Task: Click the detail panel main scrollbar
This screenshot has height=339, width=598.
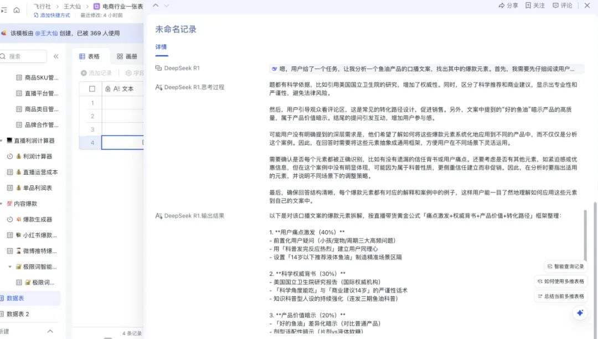Action: pos(595,269)
